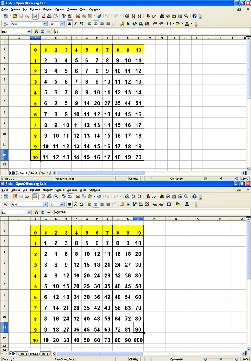251x361 pixels.
Task: Click the Sum sigma icon in bottom window
Action: click(42, 212)
